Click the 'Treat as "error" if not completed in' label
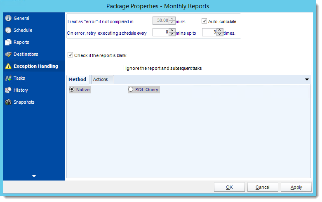This screenshot has width=322, height=202. click(100, 21)
